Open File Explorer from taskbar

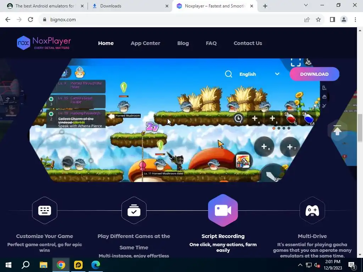(x=43, y=265)
